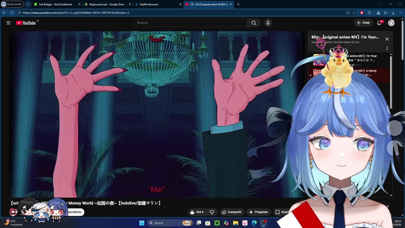
Task: Open YouTube notifications bell
Action: (379, 23)
